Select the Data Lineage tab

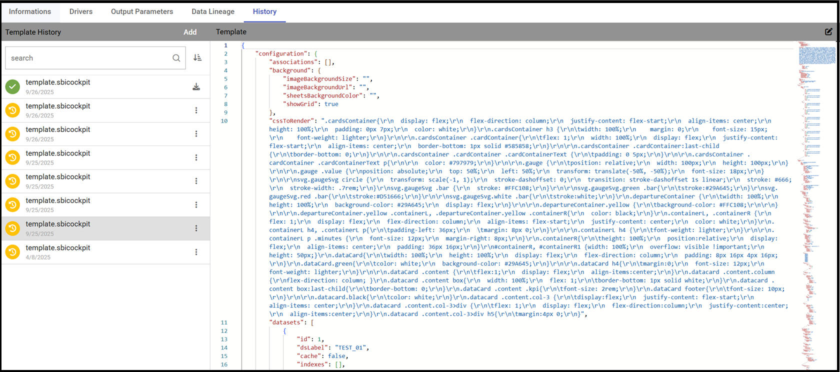pyautogui.click(x=213, y=11)
